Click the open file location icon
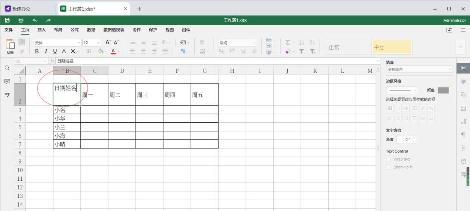470x211 pixels. [x=449, y=30]
